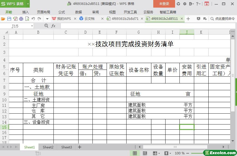The height and width of the screenshot is (156, 237).
Task: Click the skin/theme icon next to 未登录
Action: point(179,4)
